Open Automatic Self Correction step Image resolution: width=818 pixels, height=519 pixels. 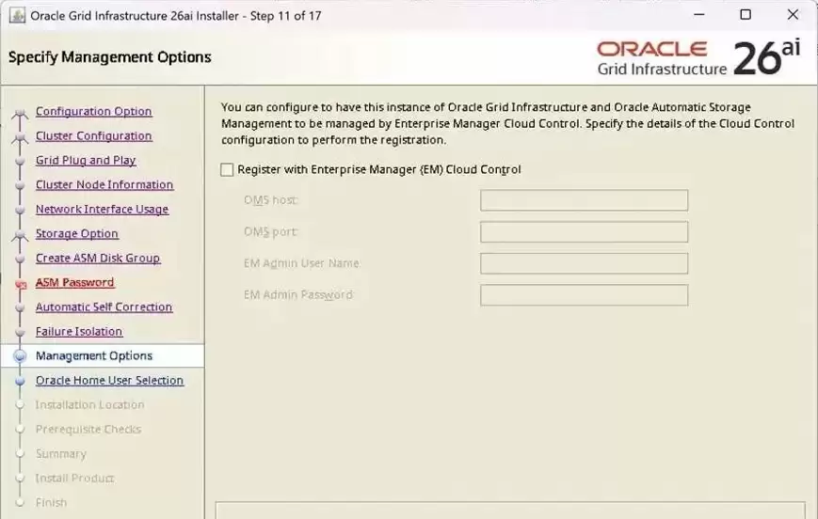tap(104, 307)
